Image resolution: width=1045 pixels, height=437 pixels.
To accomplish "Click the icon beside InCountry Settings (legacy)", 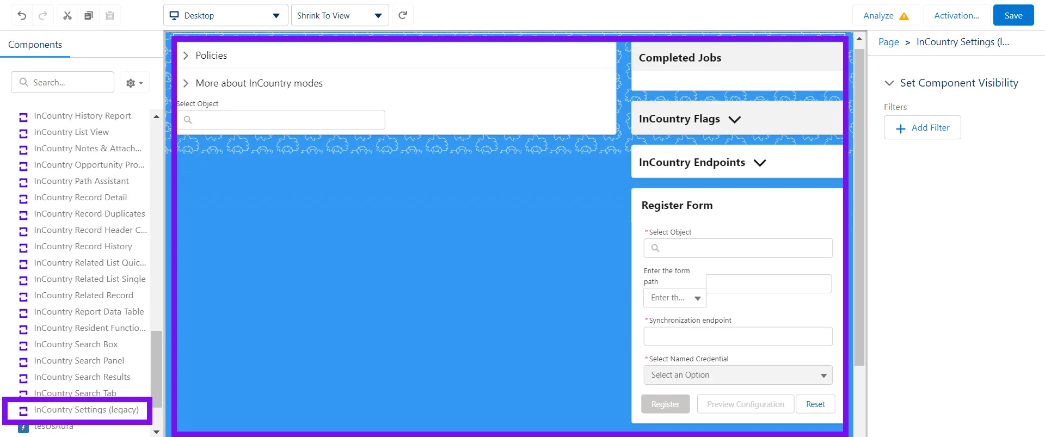I will 23,410.
